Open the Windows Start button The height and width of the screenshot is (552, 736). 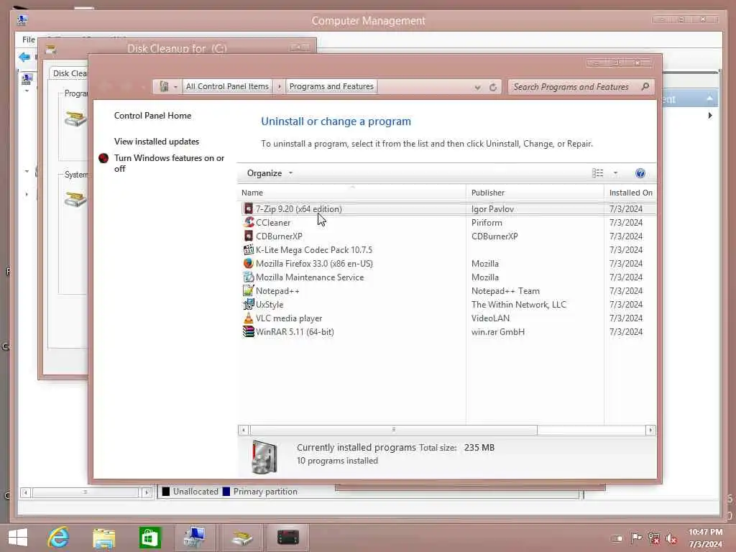18,538
